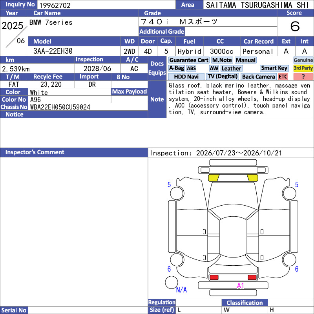
Task: Toggle the Guarantee Cert document badge
Action: point(189,60)
